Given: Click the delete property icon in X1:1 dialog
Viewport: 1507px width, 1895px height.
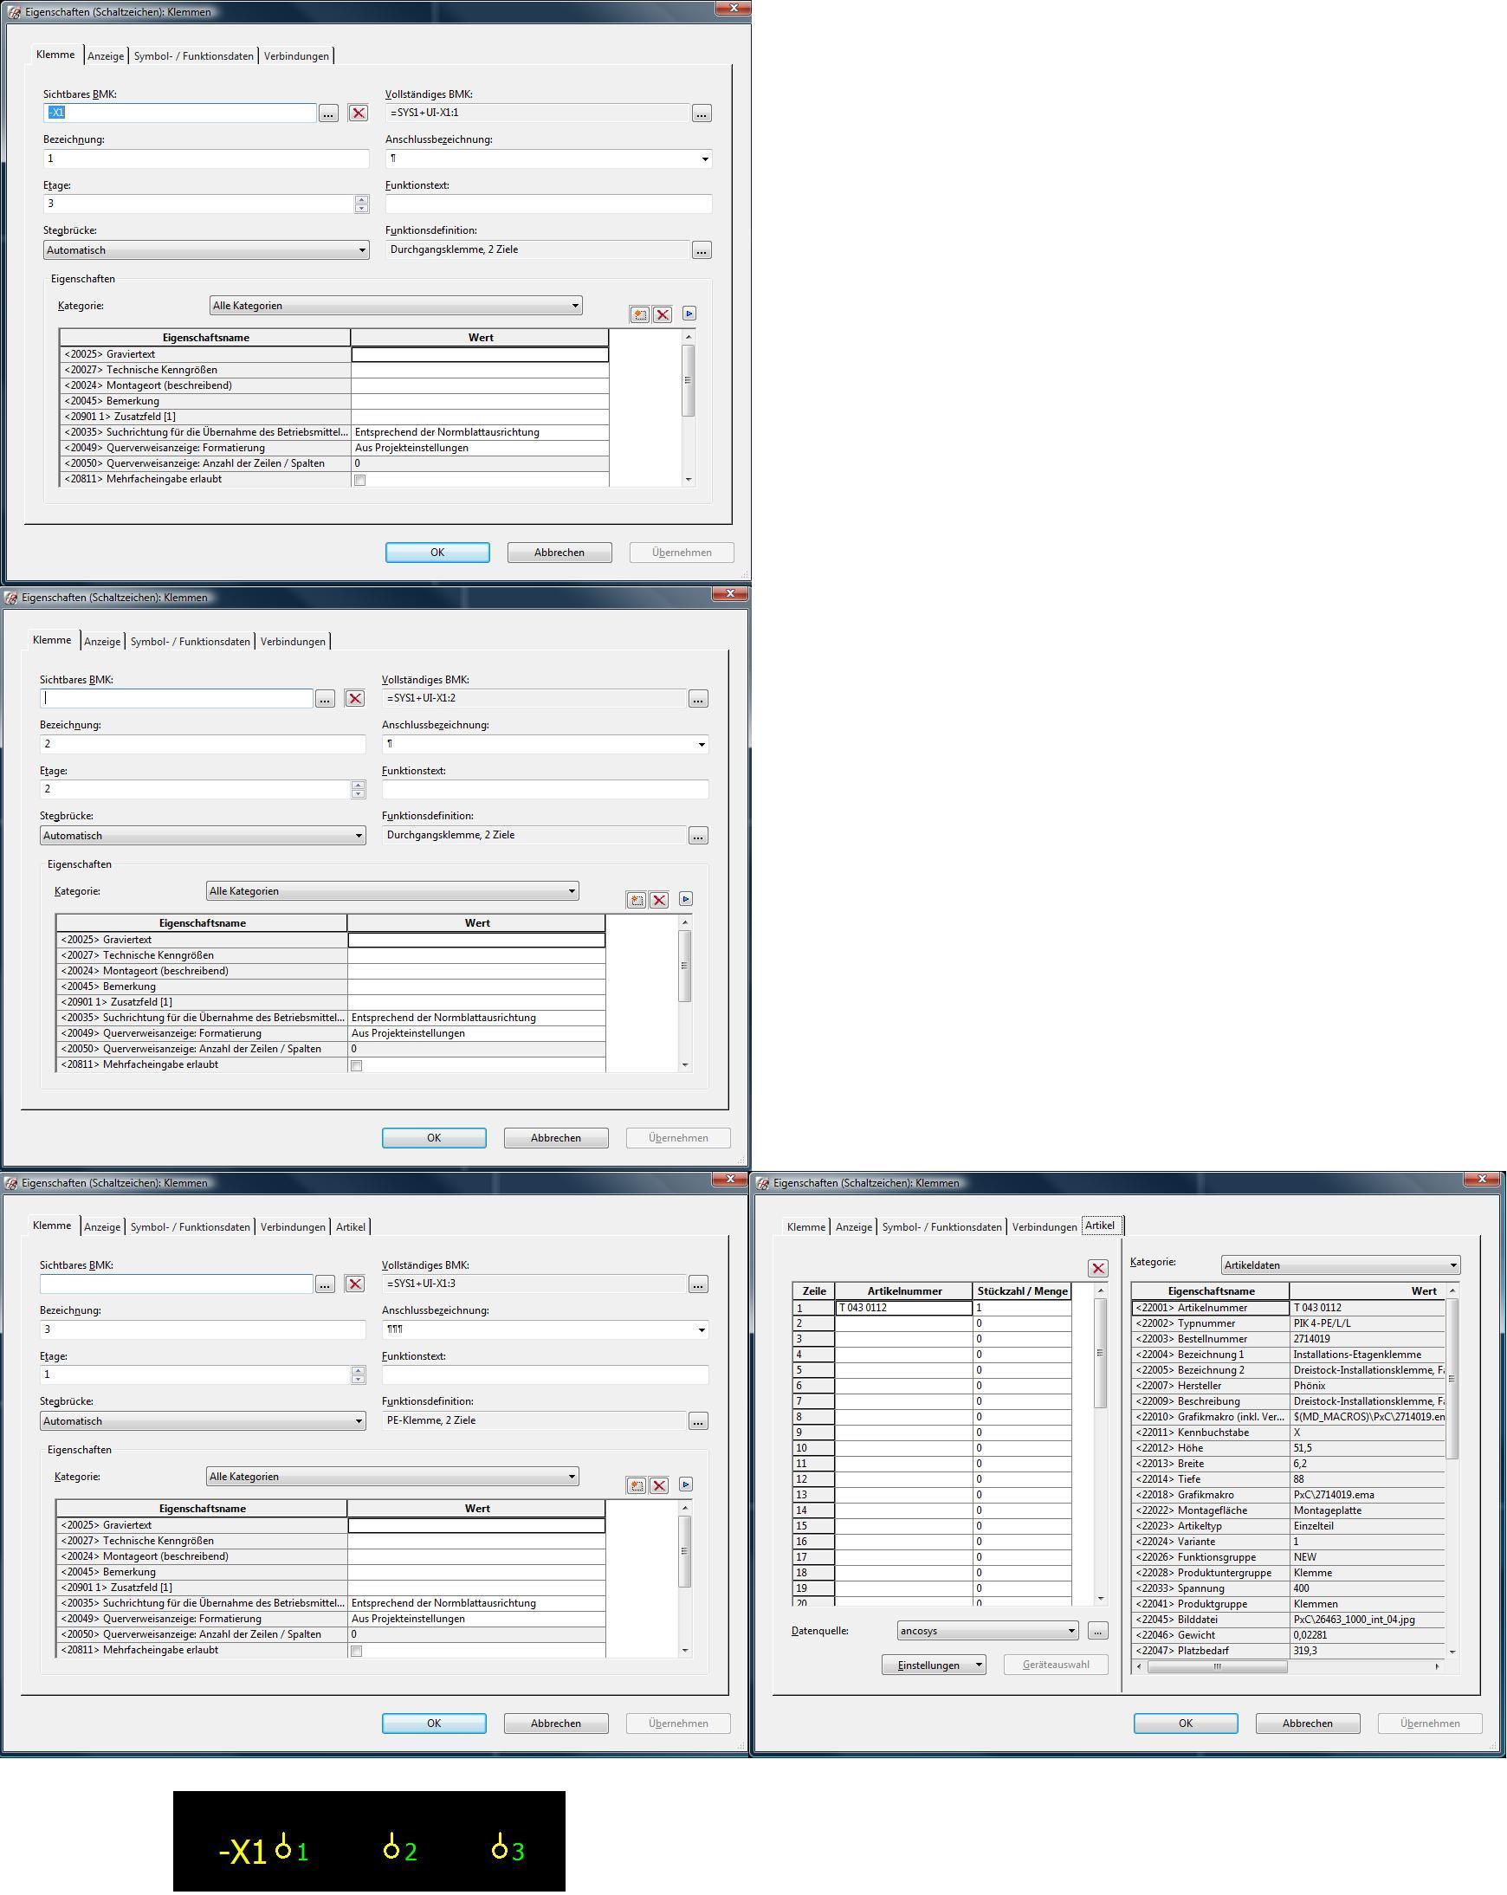Looking at the screenshot, I should 663,314.
